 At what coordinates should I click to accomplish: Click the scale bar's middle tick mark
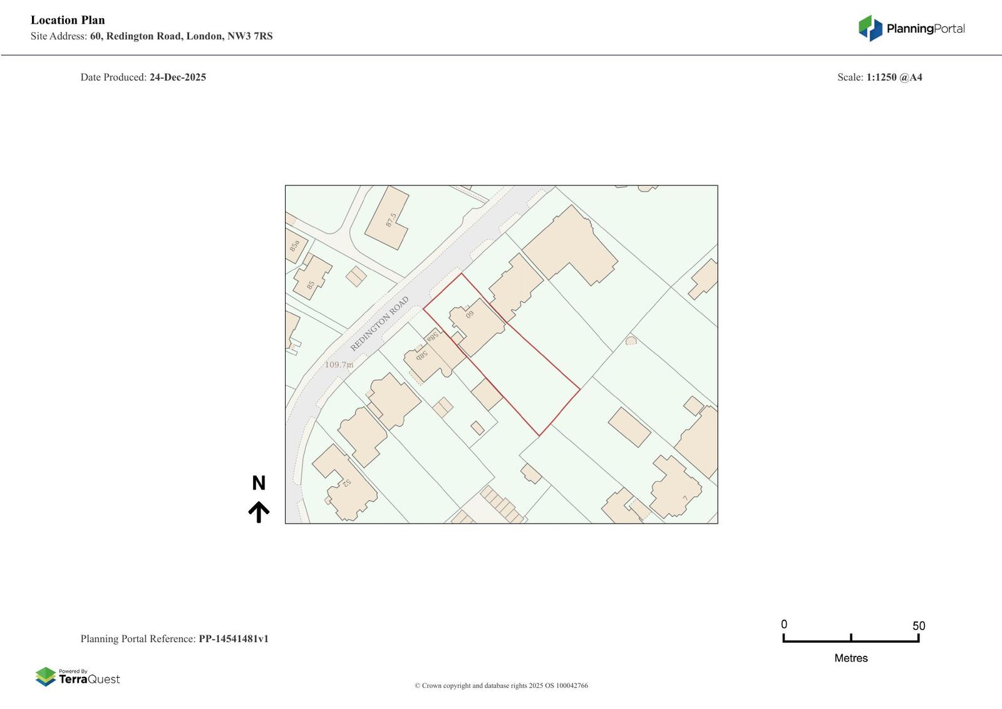850,638
